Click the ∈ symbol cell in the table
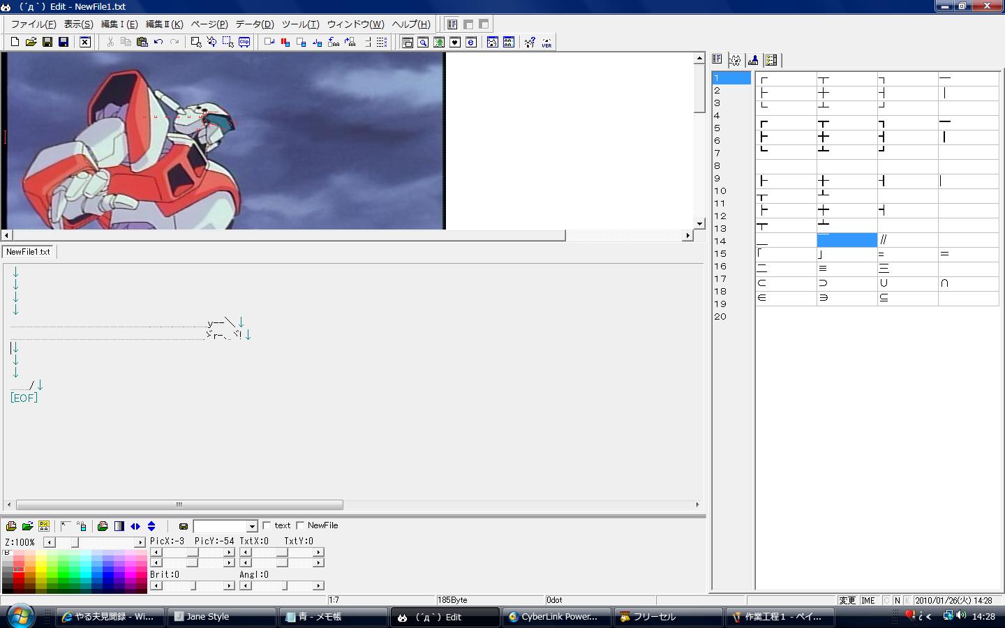Viewport: 1005px width, 628px height. click(x=786, y=298)
